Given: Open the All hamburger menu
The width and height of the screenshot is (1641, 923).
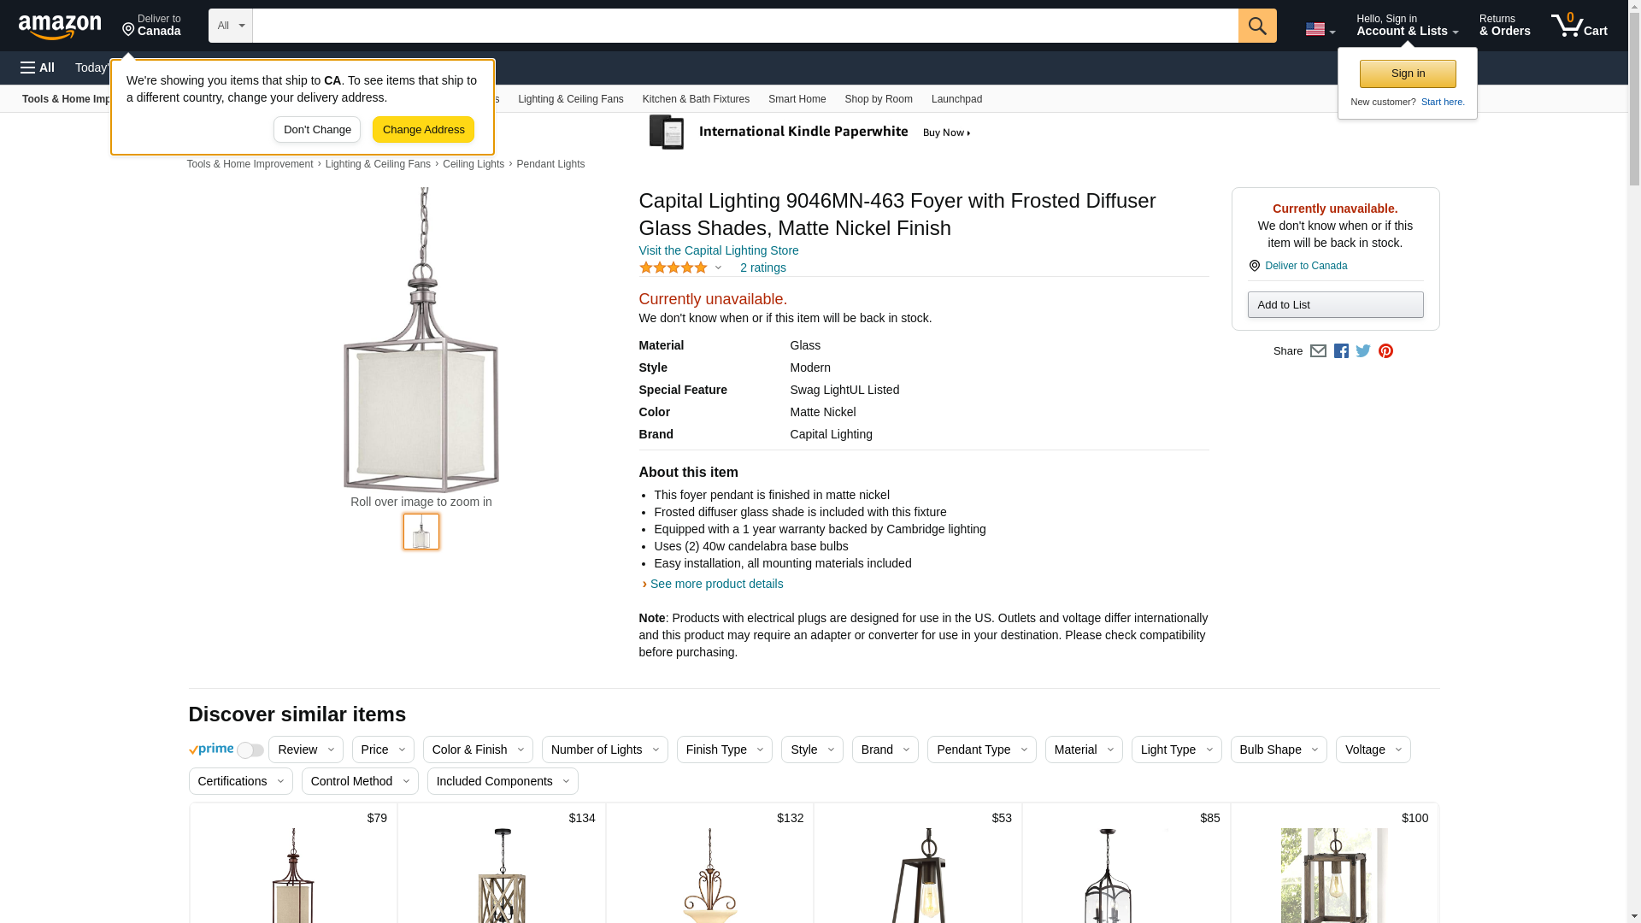Looking at the screenshot, I should (x=38, y=68).
